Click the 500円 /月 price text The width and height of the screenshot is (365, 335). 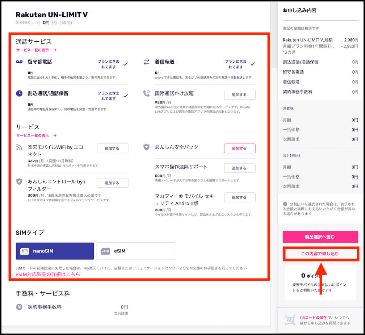tap(163, 176)
